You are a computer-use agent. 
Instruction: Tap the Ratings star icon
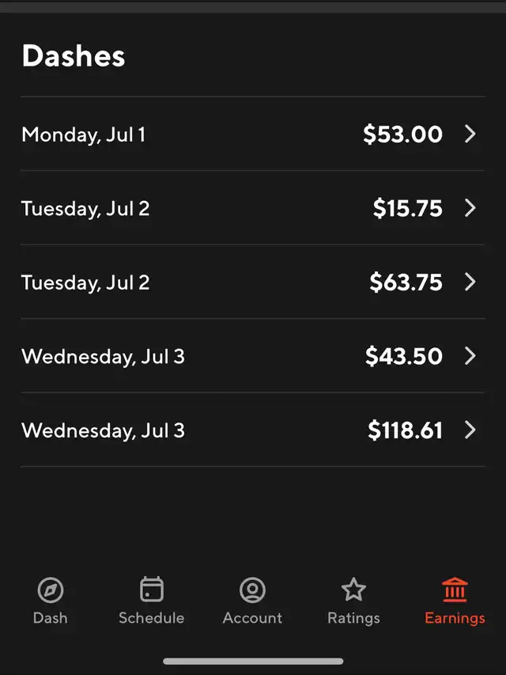tap(353, 590)
